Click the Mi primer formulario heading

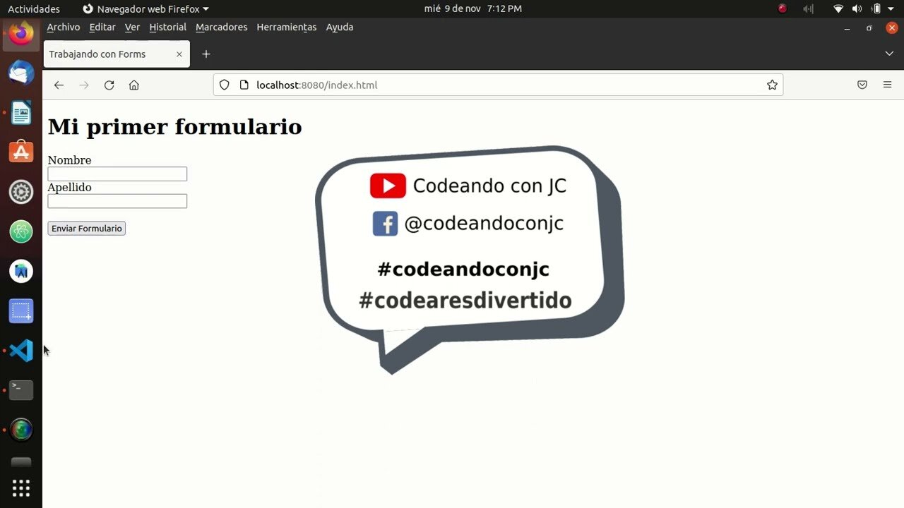(x=174, y=126)
